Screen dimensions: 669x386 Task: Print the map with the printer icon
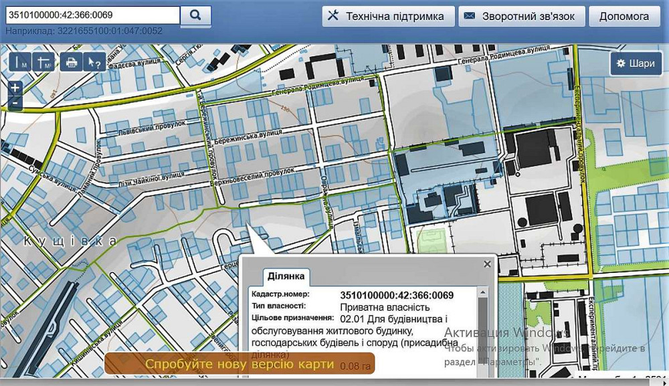coord(72,62)
